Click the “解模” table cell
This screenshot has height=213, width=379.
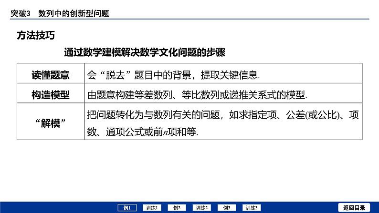click(51, 122)
